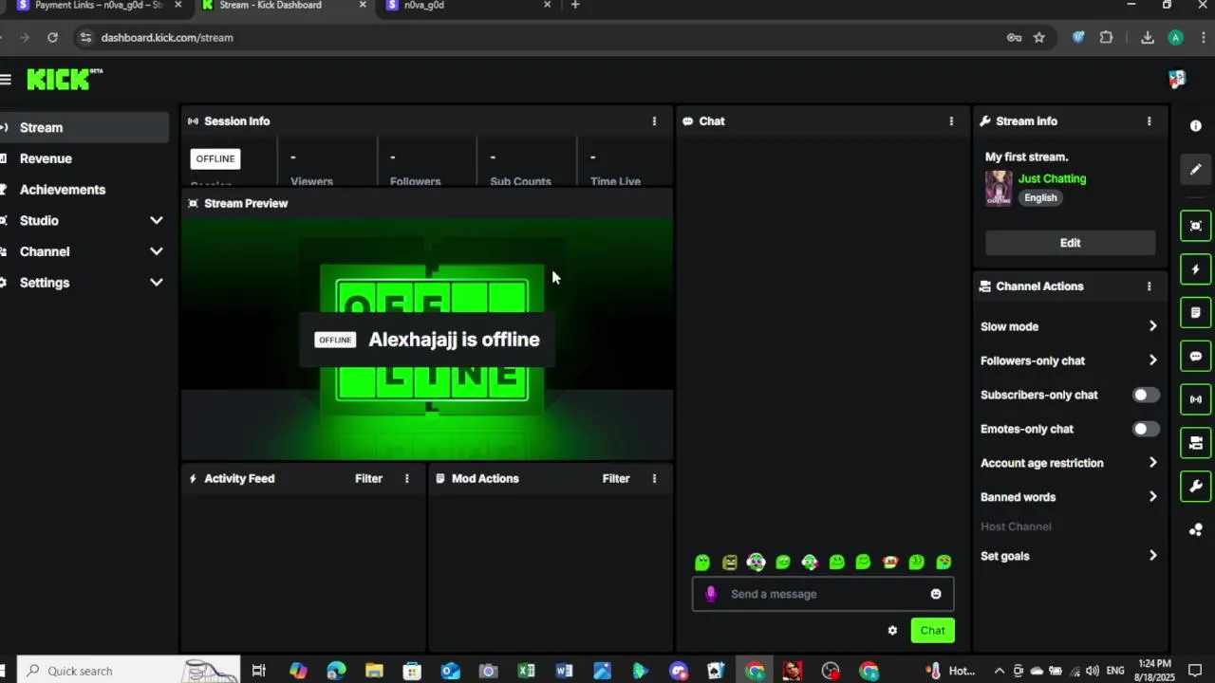
Task: Click the chat bubble icon in right sidebar
Action: pos(1195,357)
